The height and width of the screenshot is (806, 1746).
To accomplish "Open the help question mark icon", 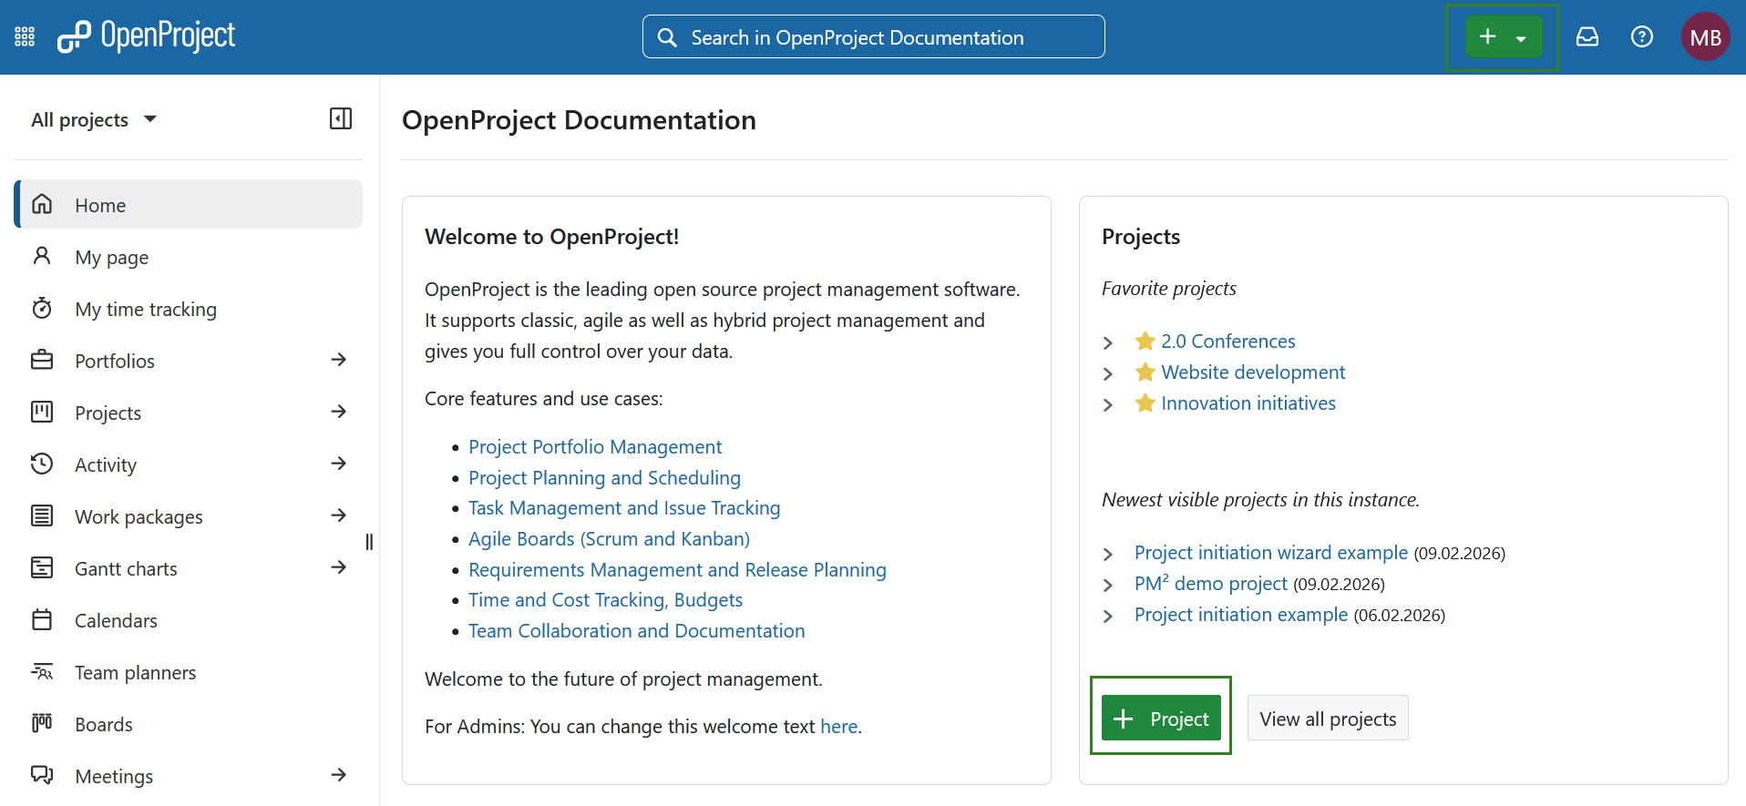I will pyautogui.click(x=1642, y=36).
